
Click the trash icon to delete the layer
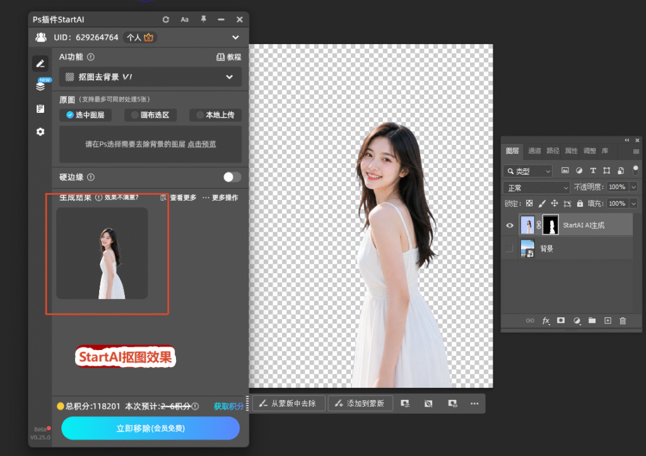click(623, 320)
